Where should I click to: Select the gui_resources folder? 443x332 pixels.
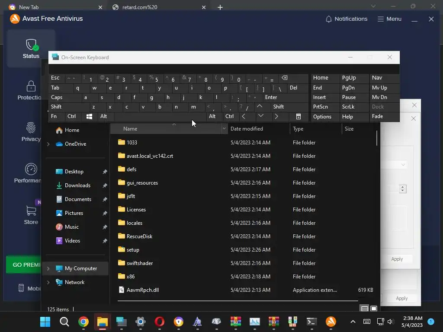point(142,183)
